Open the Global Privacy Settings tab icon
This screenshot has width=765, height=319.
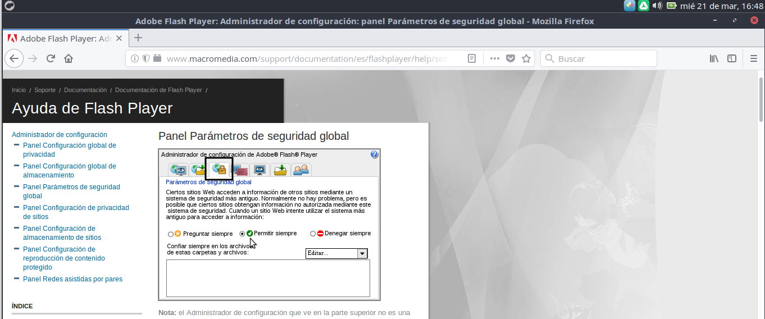(x=178, y=169)
